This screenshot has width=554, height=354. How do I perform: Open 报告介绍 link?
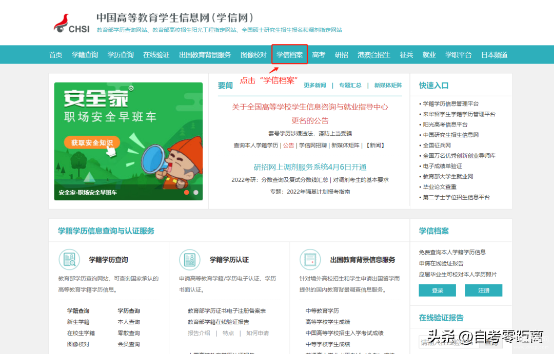199,333
